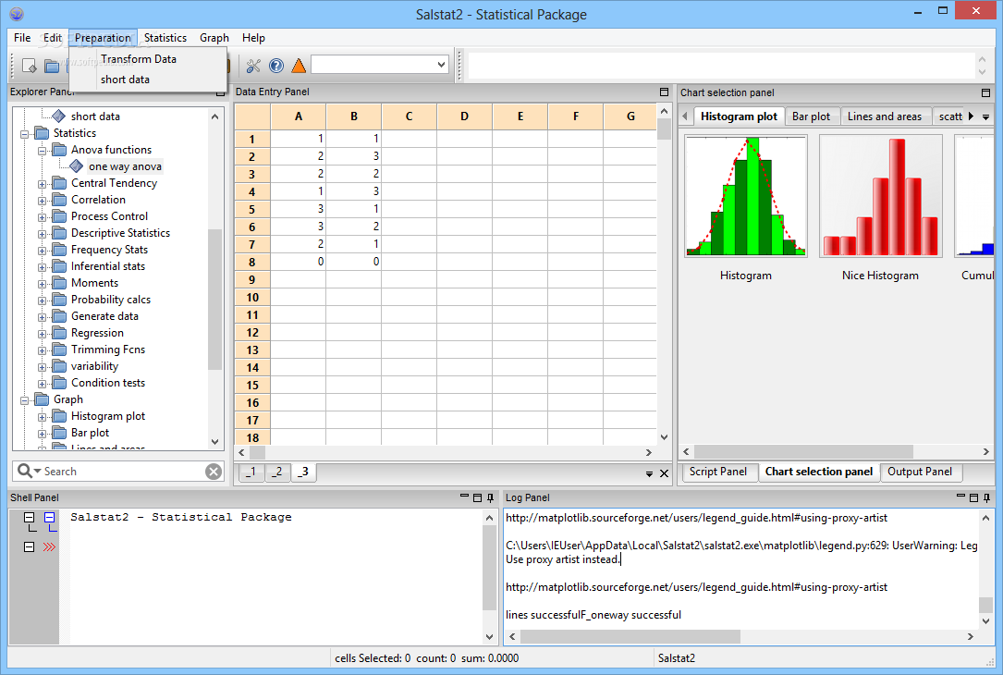Click the Explorer panel vertical scrollbar
The height and width of the screenshot is (675, 1003).
[x=214, y=300]
